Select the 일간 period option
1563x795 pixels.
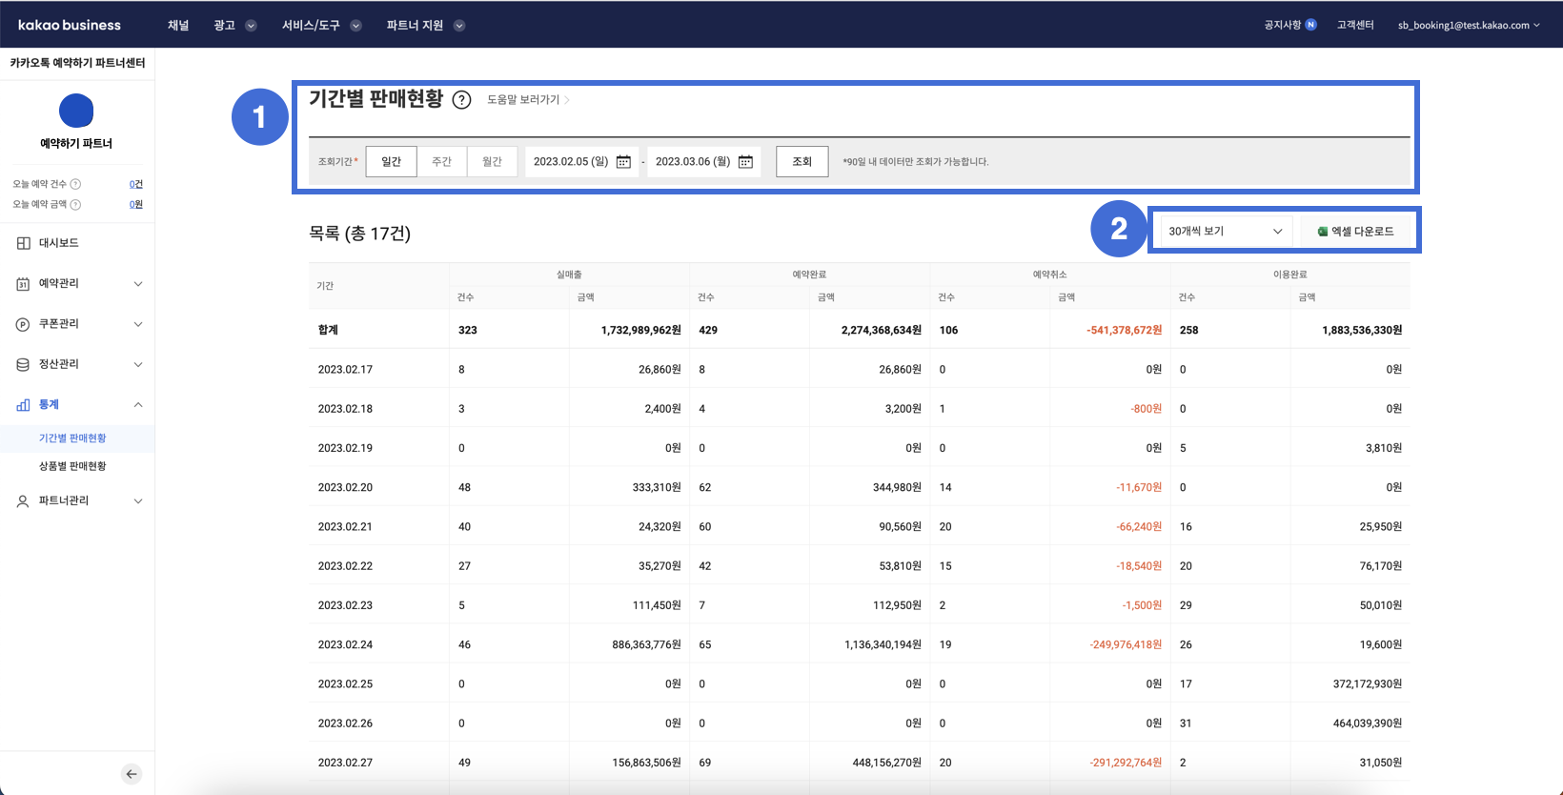pos(392,162)
